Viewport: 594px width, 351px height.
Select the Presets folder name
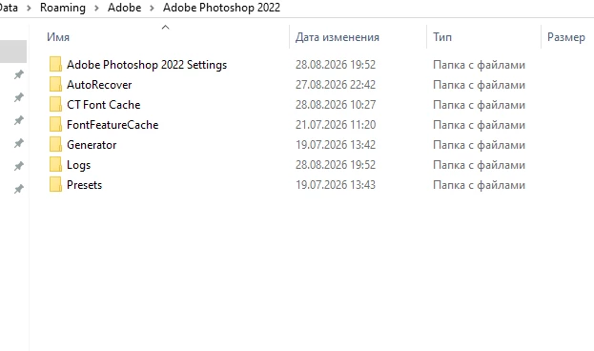(85, 185)
